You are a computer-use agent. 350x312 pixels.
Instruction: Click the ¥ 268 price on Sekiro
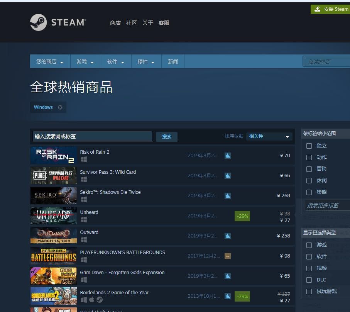point(284,196)
